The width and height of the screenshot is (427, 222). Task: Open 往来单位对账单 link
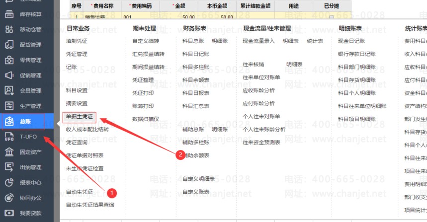click(x=261, y=77)
